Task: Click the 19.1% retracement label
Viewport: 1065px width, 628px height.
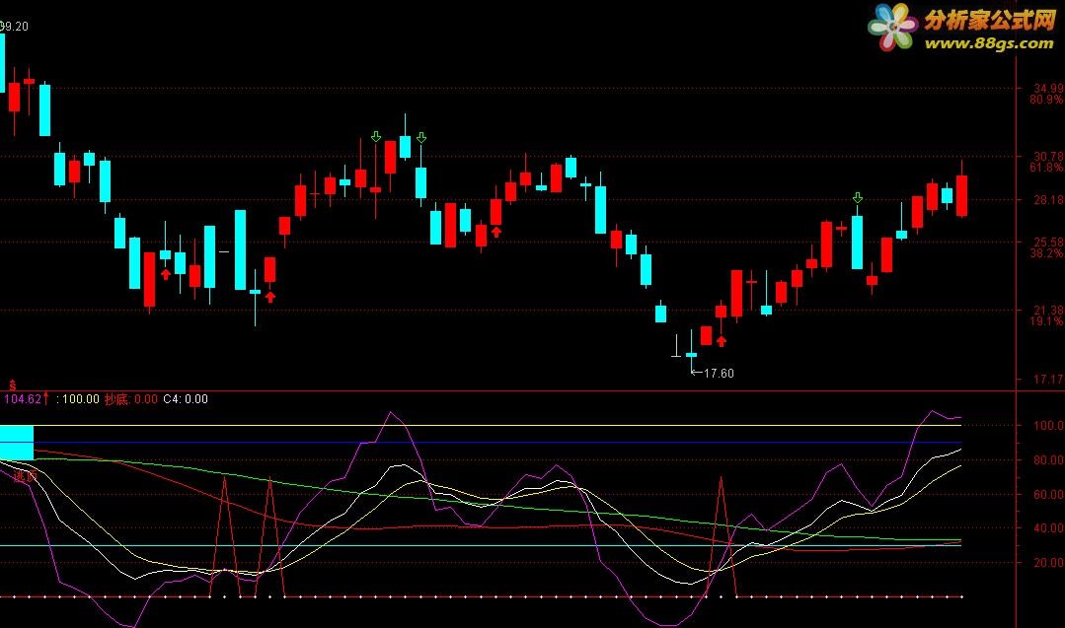Action: 1046,320
